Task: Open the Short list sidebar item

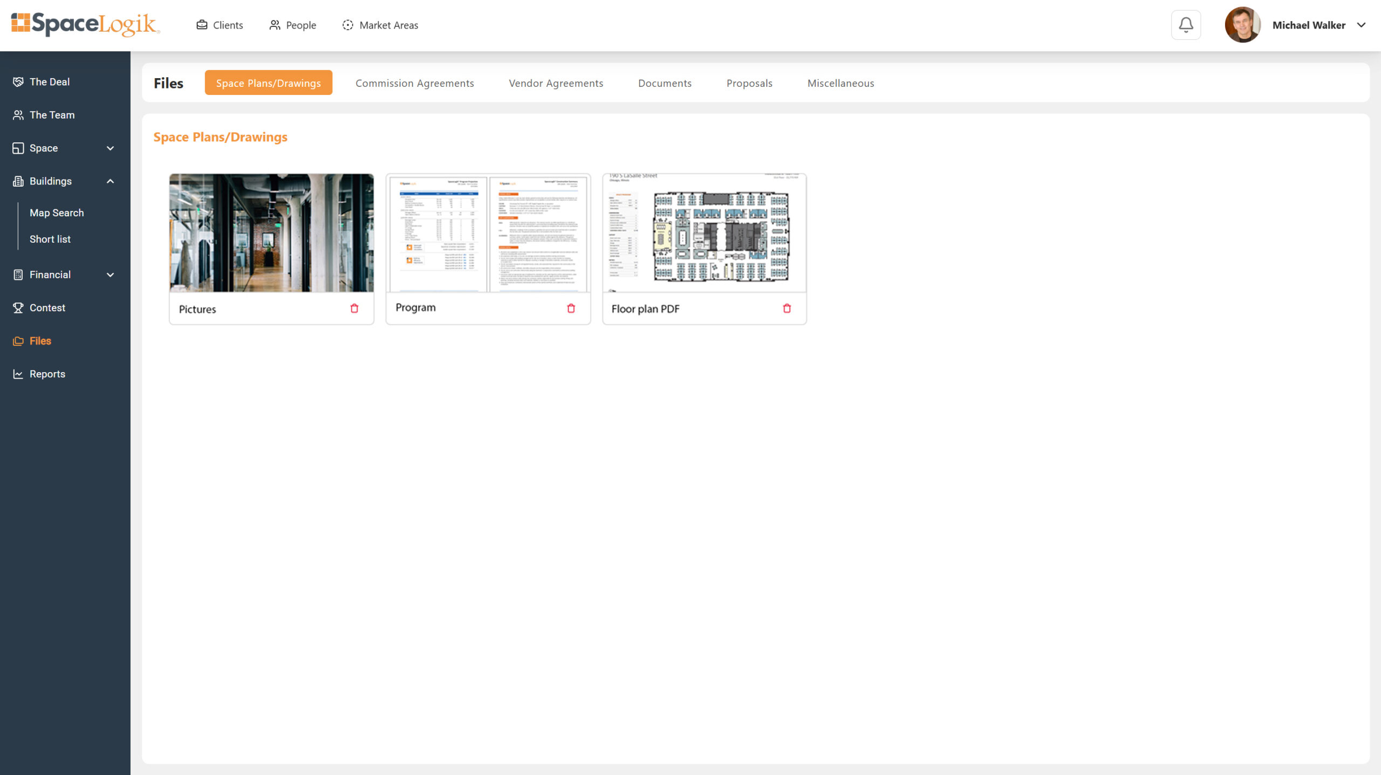Action: [x=50, y=239]
